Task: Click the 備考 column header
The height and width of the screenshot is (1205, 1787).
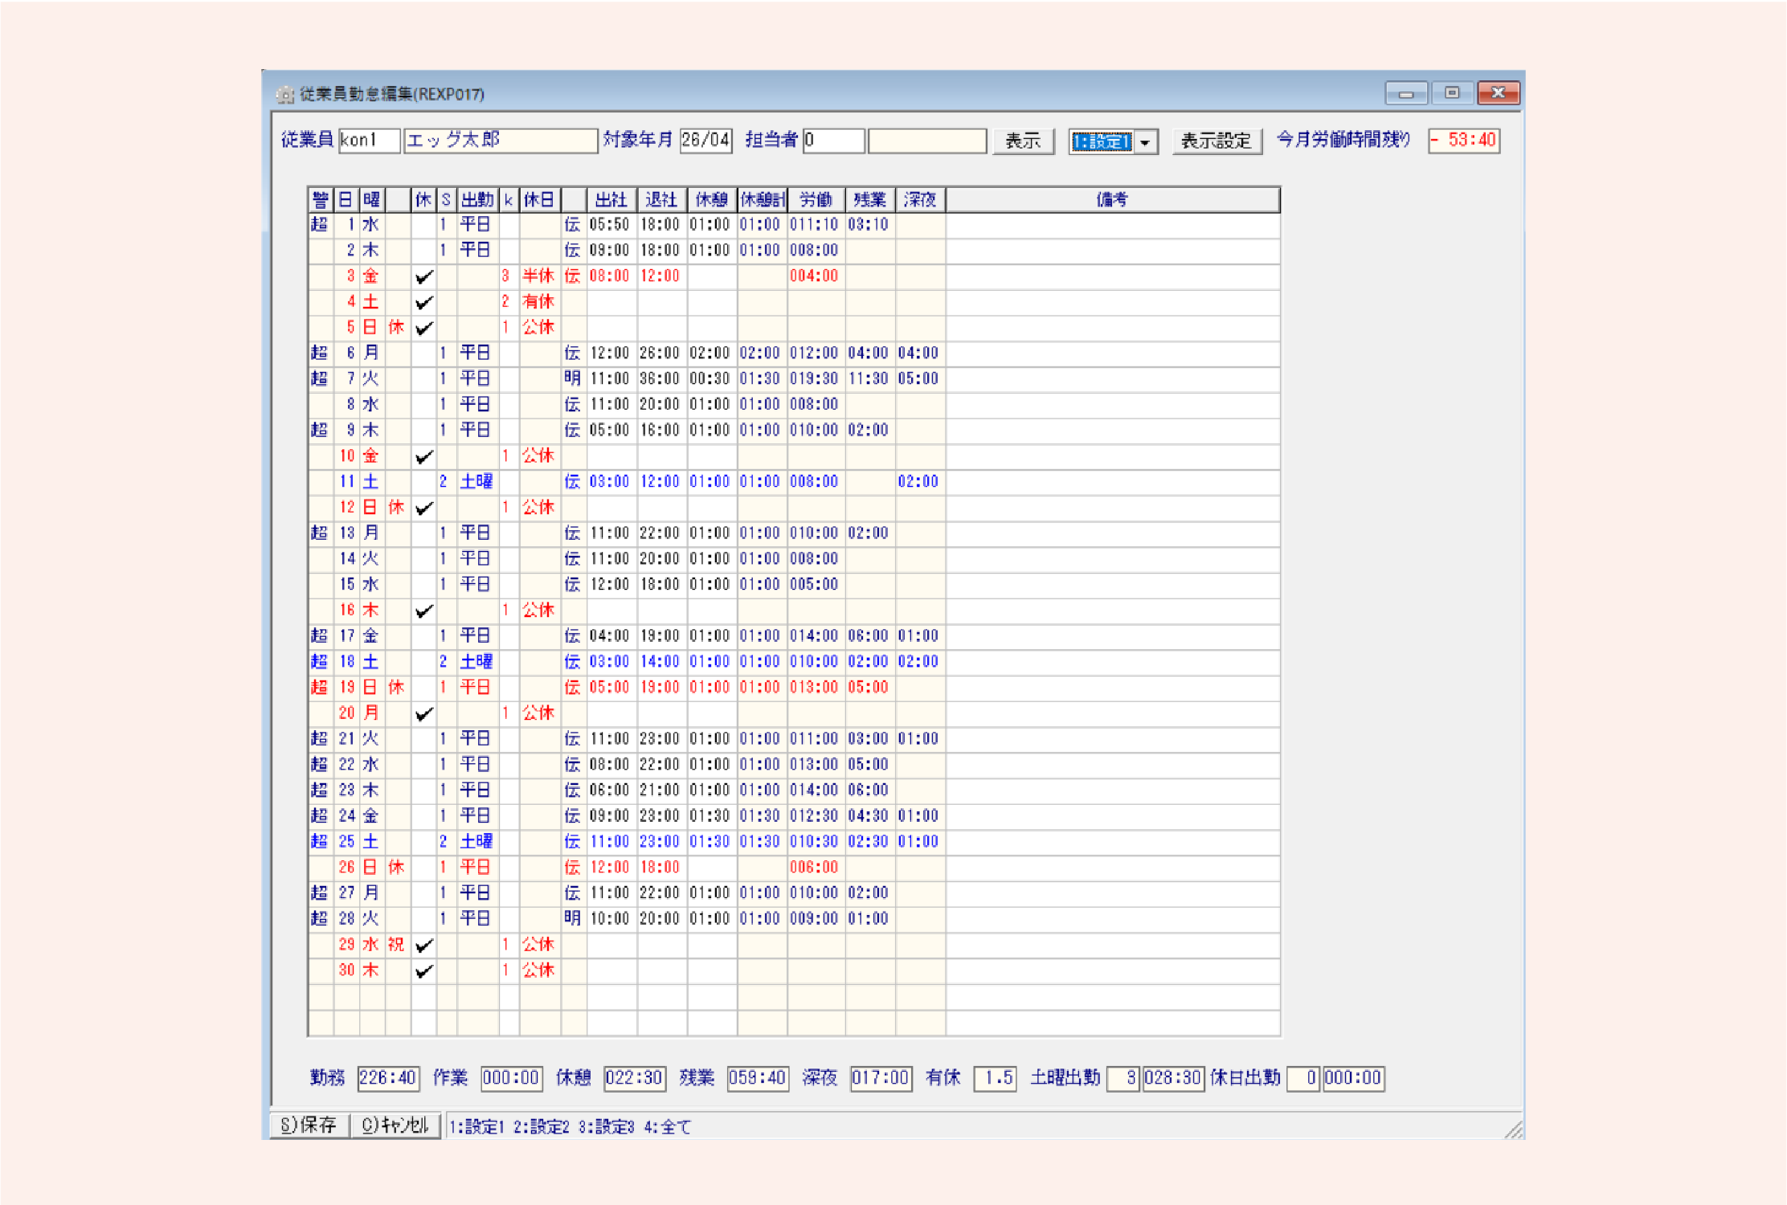Action: (1113, 199)
